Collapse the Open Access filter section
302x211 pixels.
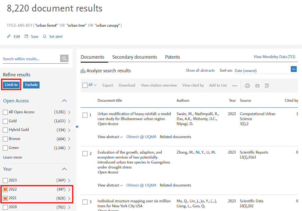point(64,101)
